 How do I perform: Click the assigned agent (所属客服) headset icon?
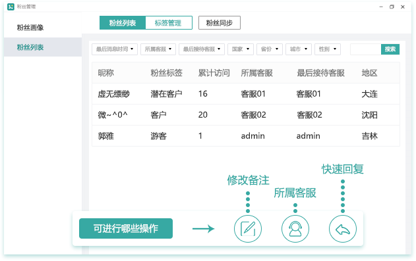point(295,229)
